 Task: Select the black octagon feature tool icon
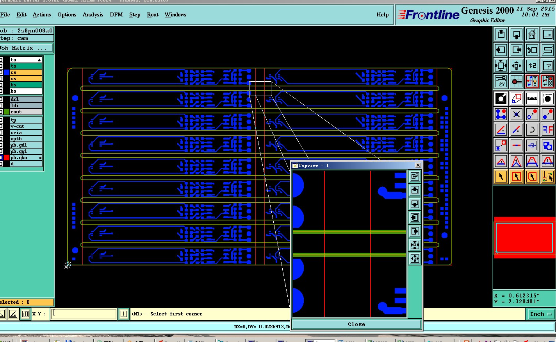[x=548, y=98]
